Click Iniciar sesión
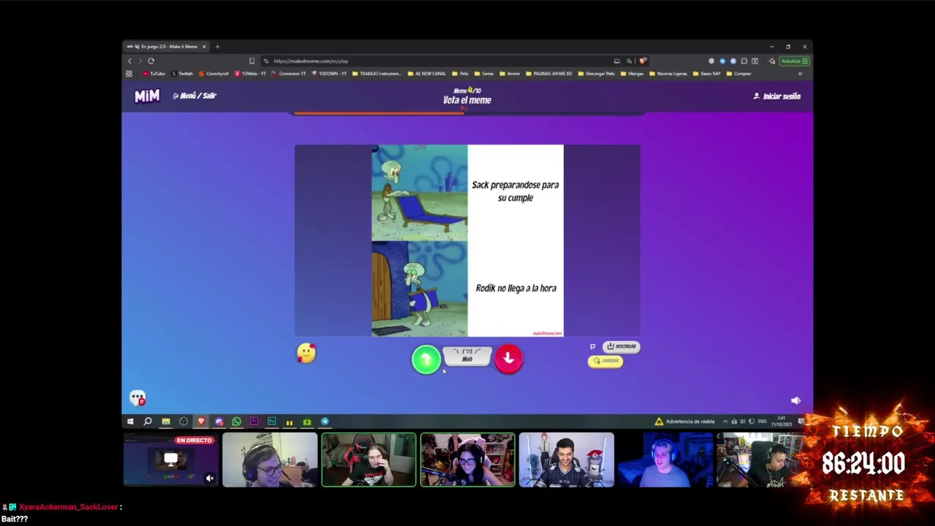This screenshot has width=935, height=526. (x=777, y=96)
